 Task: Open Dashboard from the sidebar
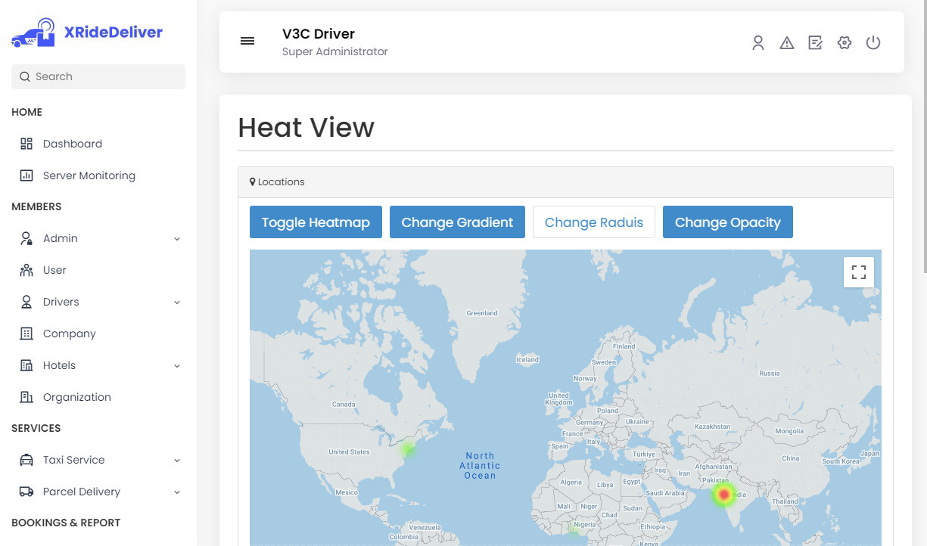[x=72, y=144]
